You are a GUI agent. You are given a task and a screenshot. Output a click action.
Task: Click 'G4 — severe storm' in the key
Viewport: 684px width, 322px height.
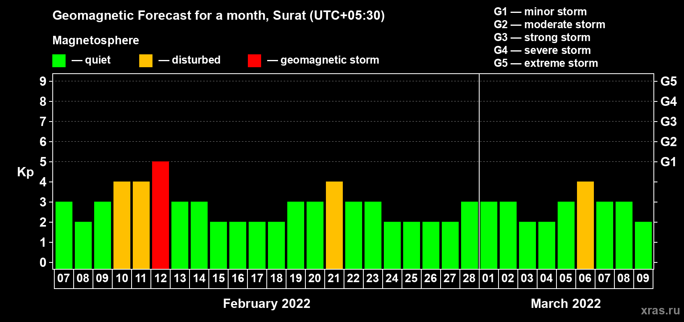(x=542, y=50)
